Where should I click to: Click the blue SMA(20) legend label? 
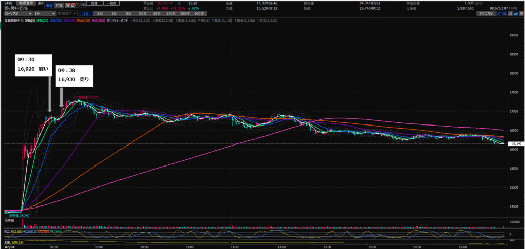click(x=55, y=20)
